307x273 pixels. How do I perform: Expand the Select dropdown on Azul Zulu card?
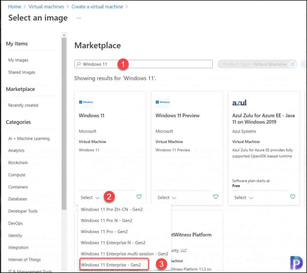243,198
